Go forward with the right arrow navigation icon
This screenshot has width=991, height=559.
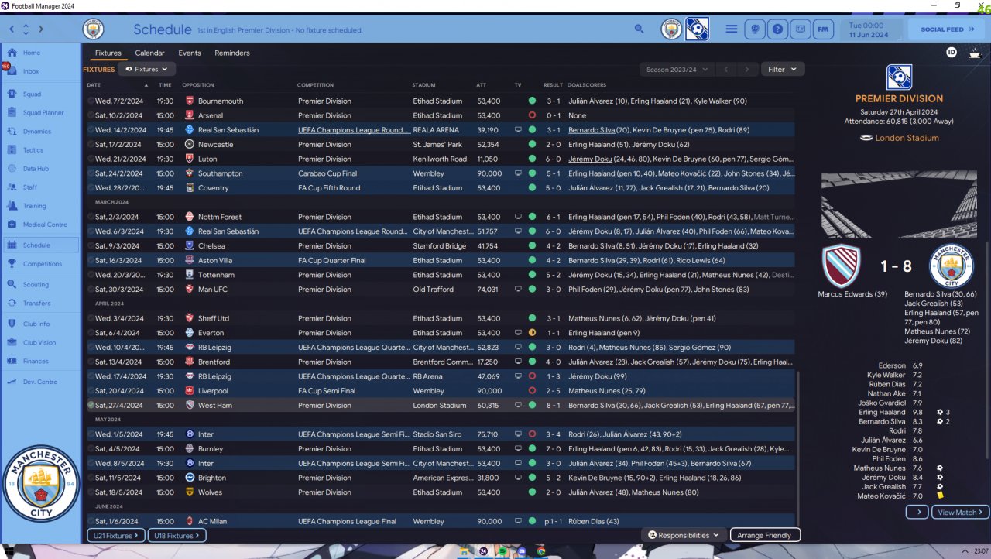(x=41, y=29)
